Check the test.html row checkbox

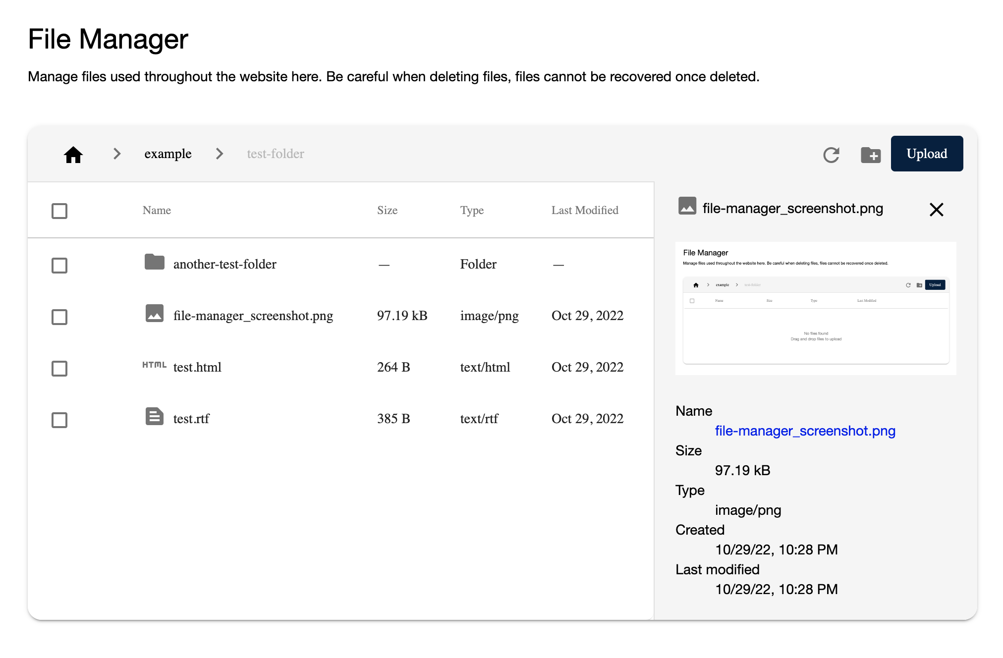coord(59,369)
